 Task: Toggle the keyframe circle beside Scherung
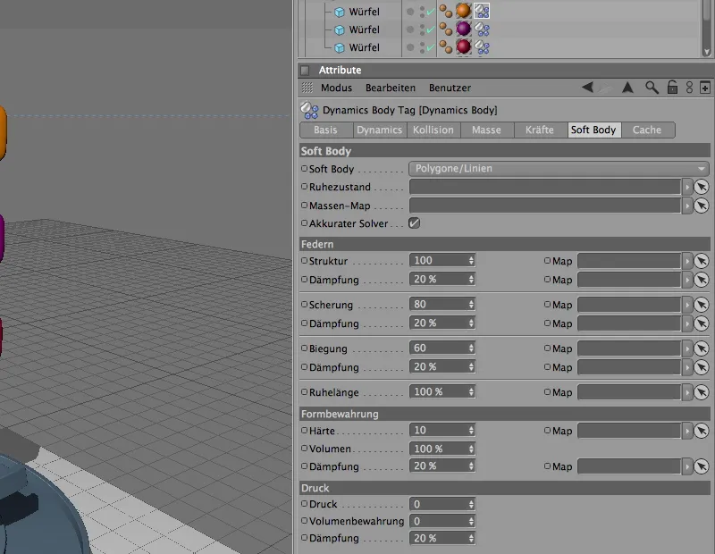tap(304, 305)
